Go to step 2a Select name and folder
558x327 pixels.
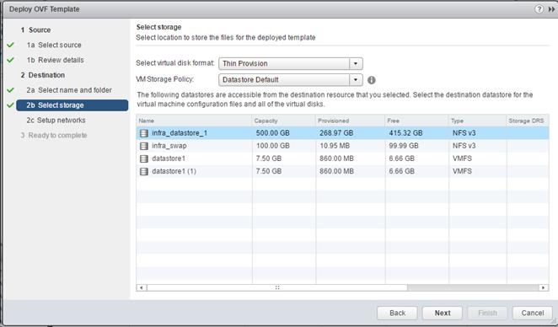[x=69, y=90]
